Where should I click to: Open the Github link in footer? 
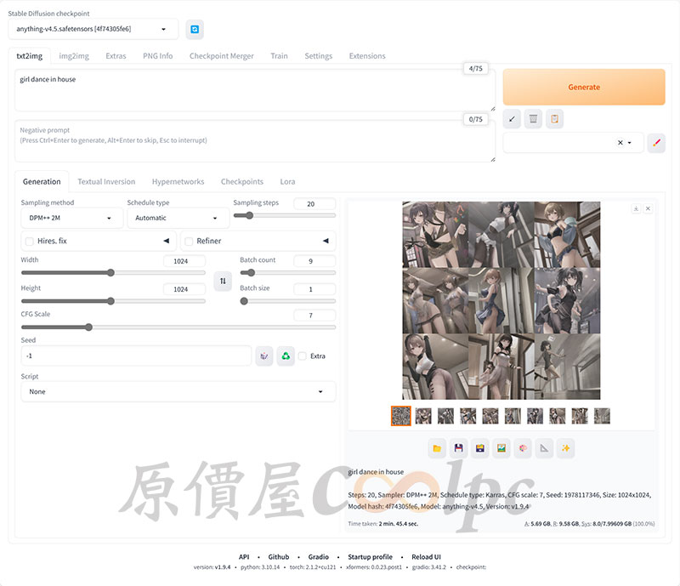click(x=279, y=557)
